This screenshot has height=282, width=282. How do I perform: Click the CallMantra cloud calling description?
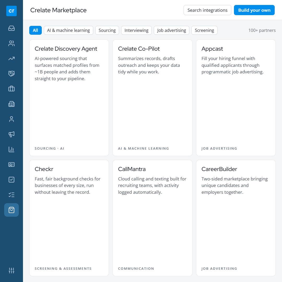pos(152,185)
